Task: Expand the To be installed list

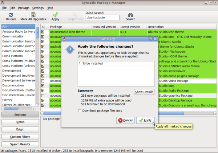Action: 80,64
